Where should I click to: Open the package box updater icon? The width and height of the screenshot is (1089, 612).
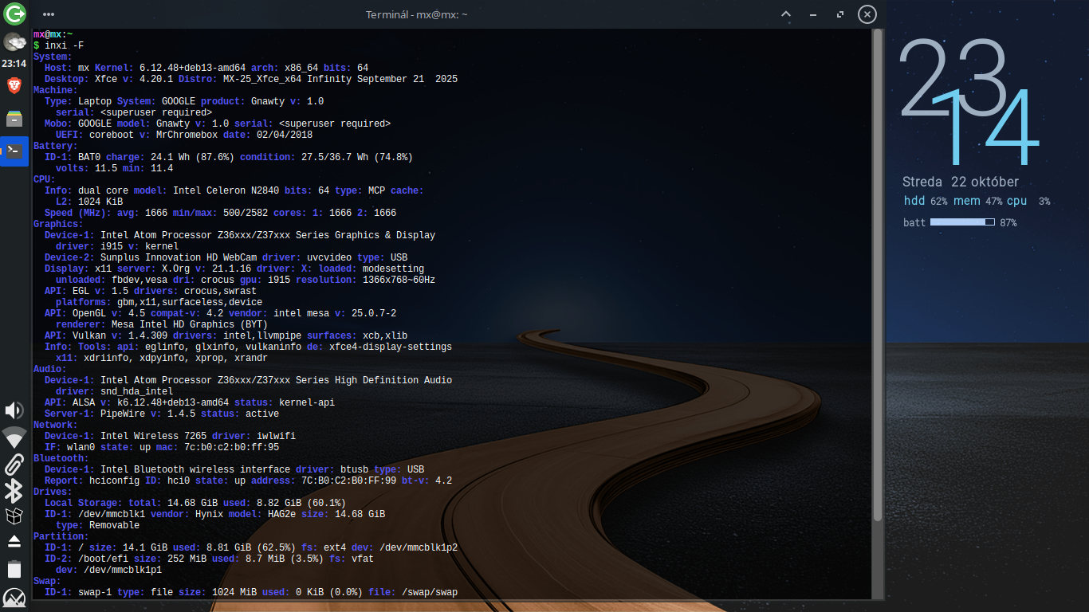[x=14, y=516]
